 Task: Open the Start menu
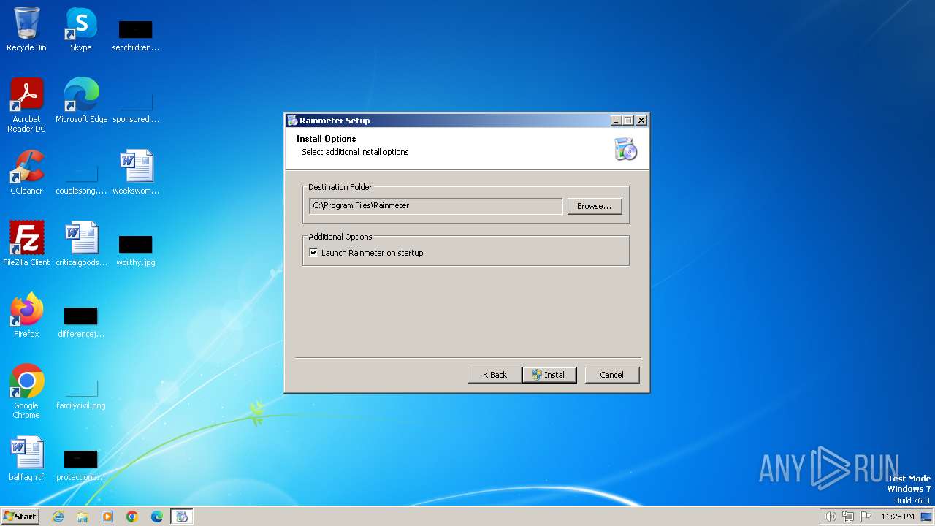20,517
